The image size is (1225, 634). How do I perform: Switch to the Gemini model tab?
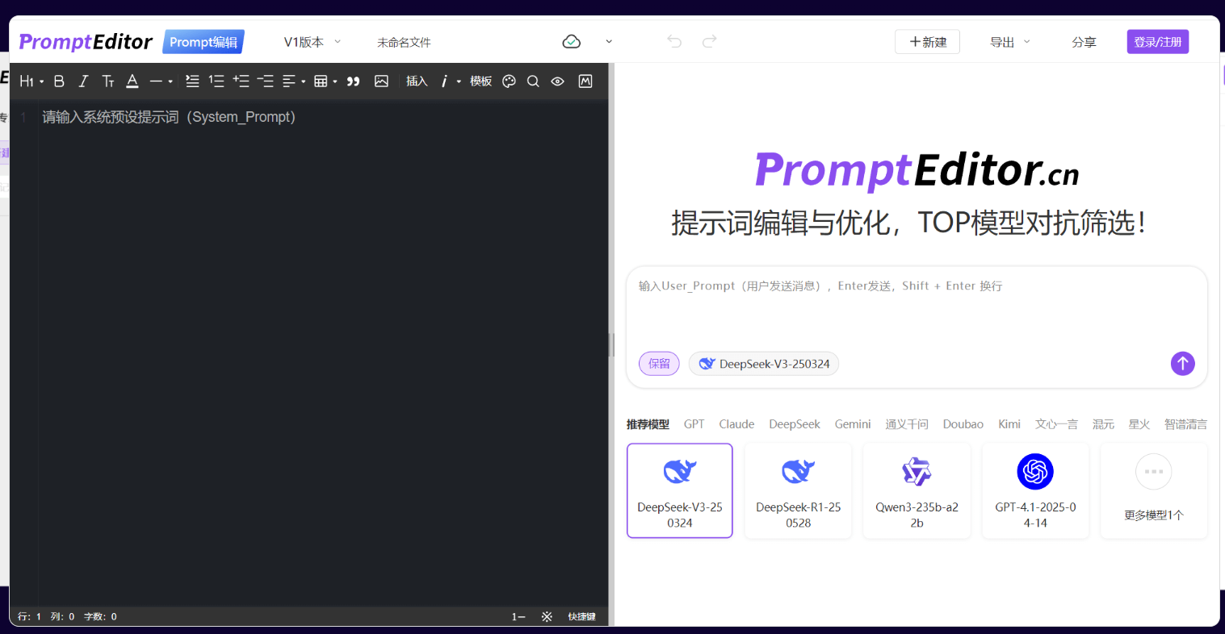point(852,424)
